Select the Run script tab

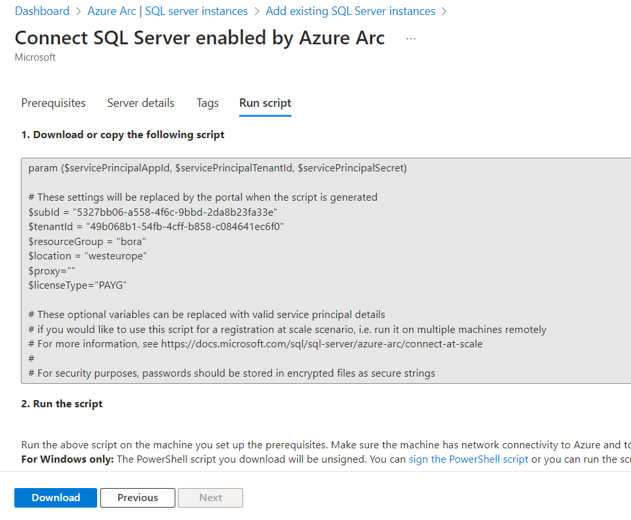point(265,103)
